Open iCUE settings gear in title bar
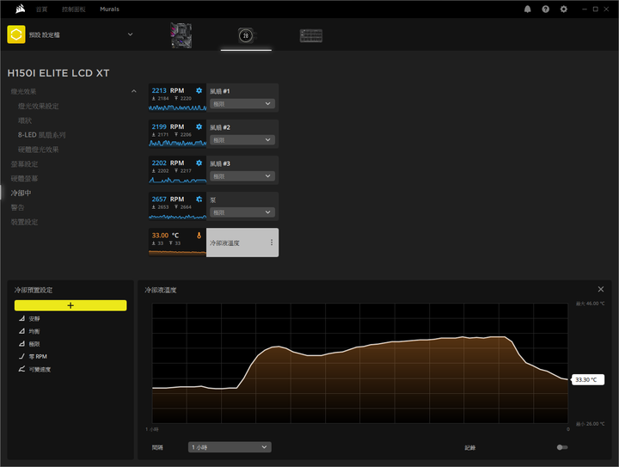The width and height of the screenshot is (619, 467). pos(564,9)
